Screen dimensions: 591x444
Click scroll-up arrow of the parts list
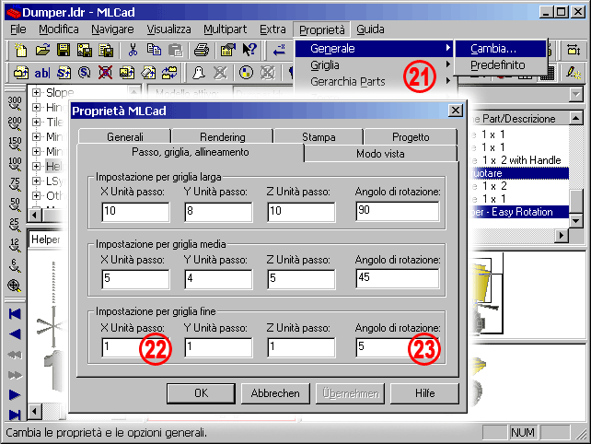click(x=575, y=119)
